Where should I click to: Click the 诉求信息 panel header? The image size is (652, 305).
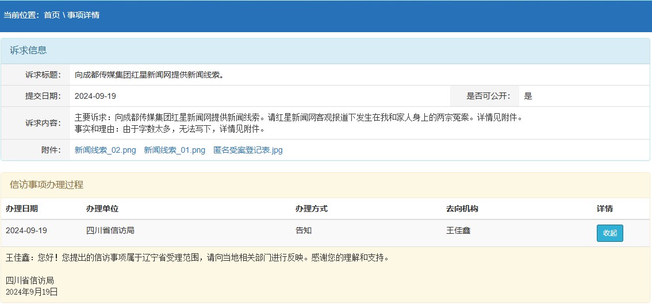point(28,51)
